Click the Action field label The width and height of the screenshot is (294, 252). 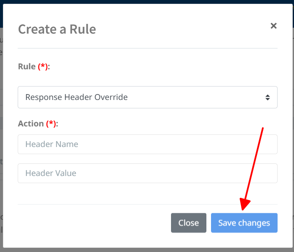(31, 123)
